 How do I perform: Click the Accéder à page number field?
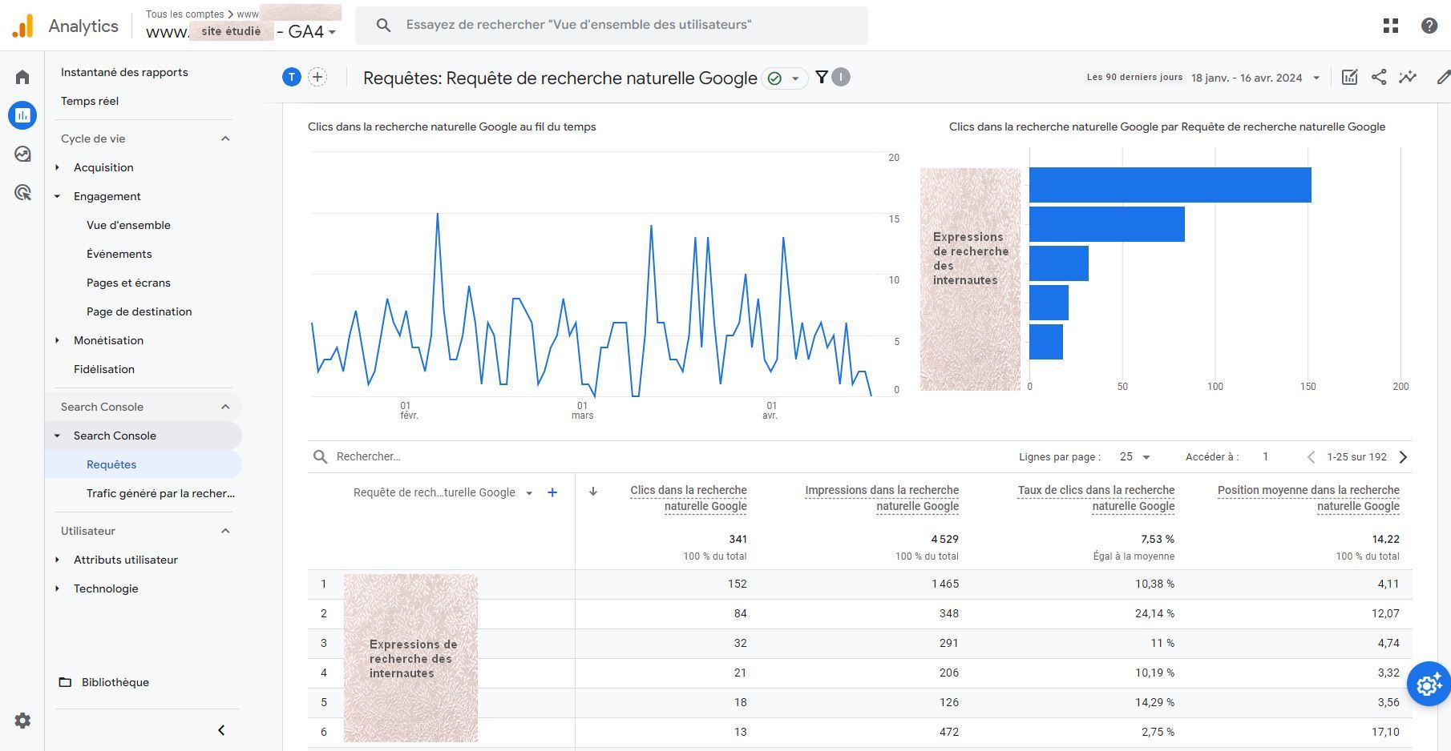click(1266, 457)
